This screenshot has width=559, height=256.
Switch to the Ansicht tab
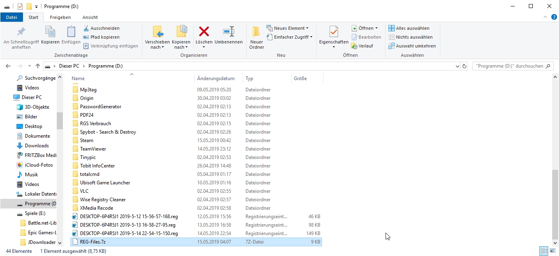[x=90, y=17]
